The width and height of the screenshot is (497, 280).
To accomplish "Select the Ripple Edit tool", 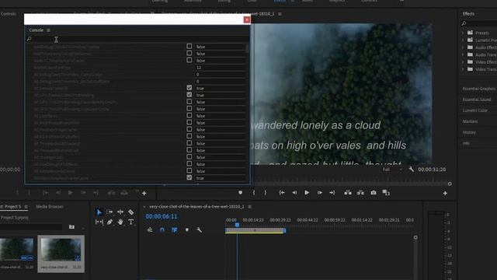I will coord(120,212).
